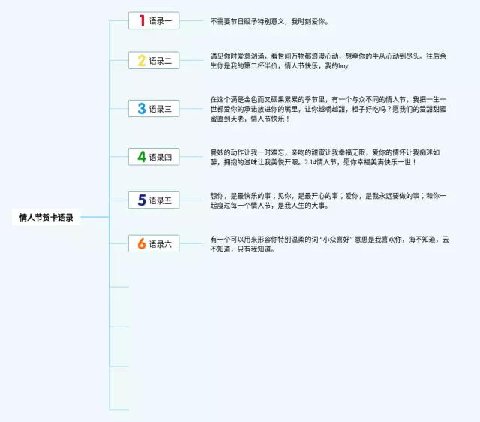Select the 语录四 node label
This screenshot has width=480, height=422.
coord(160,157)
